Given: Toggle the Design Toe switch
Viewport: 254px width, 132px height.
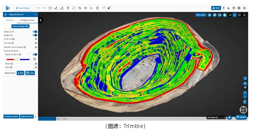Looking at the screenshot, I should click(35, 35).
